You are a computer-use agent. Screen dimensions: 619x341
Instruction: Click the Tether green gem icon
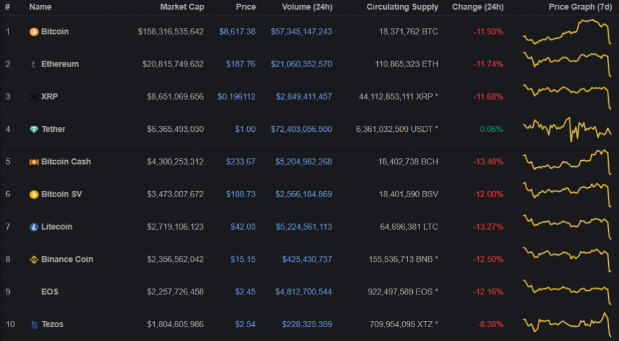click(34, 129)
